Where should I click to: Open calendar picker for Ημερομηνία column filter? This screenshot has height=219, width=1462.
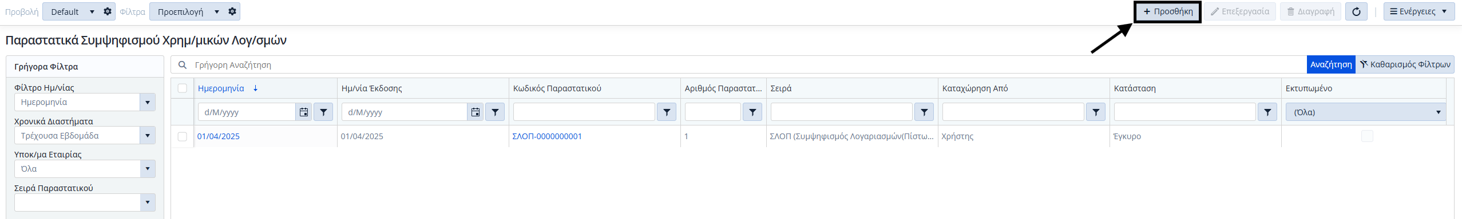[x=304, y=112]
